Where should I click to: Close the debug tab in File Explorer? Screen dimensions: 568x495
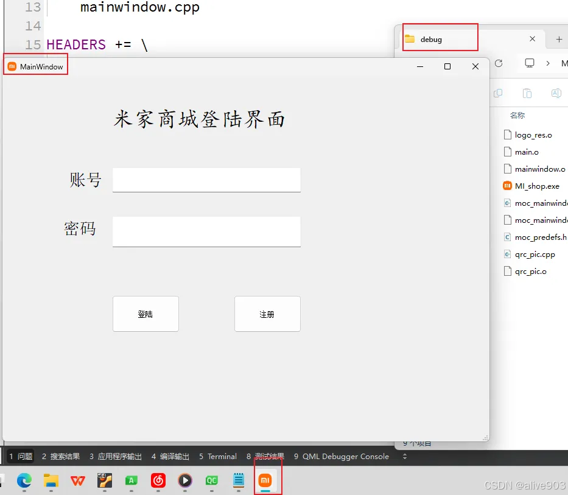[x=532, y=39]
